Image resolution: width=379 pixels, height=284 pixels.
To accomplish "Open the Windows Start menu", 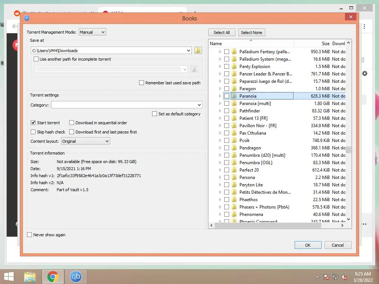I will [x=9, y=277].
